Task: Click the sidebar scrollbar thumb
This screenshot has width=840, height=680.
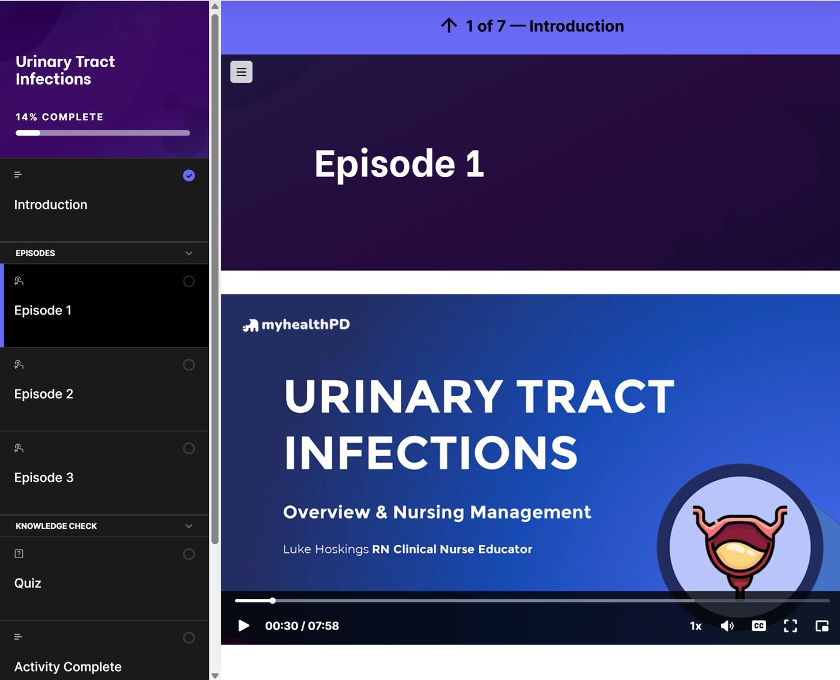Action: tap(215, 278)
